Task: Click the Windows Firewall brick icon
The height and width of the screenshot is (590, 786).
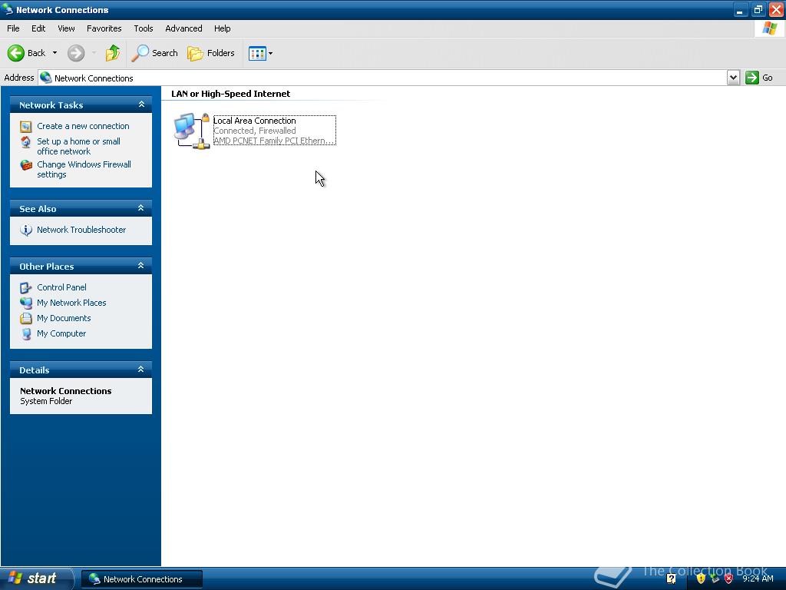Action: click(26, 165)
